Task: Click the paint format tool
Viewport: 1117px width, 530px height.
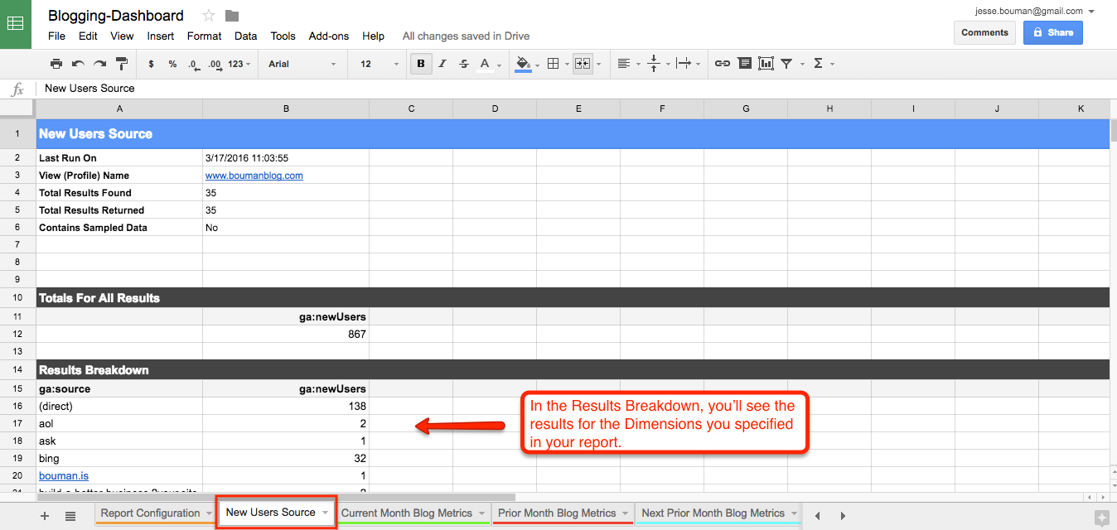Action: [x=121, y=63]
